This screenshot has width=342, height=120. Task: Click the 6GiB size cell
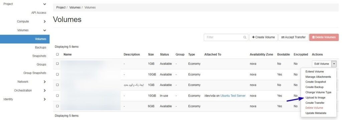tap(151, 106)
